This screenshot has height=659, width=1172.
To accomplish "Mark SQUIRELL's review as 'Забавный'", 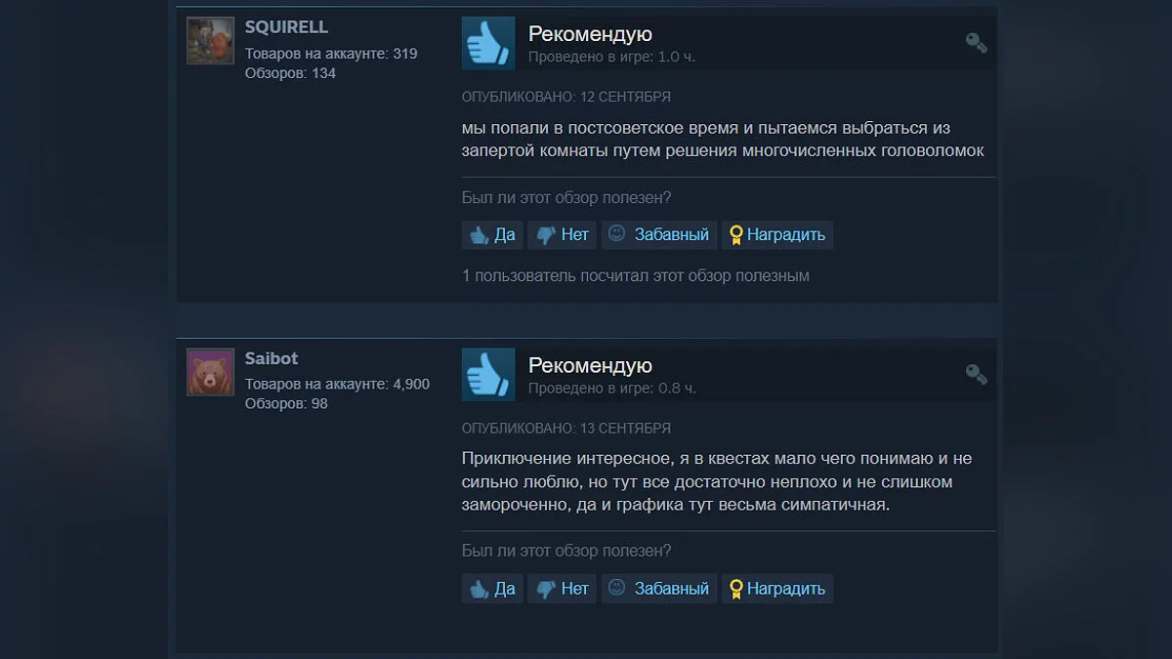I will pyautogui.click(x=659, y=234).
